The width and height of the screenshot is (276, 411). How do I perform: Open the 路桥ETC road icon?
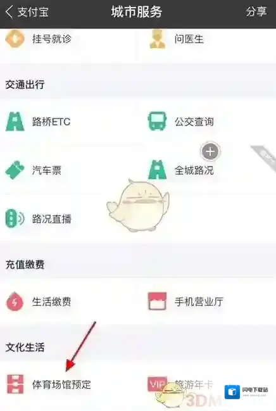pos(15,122)
